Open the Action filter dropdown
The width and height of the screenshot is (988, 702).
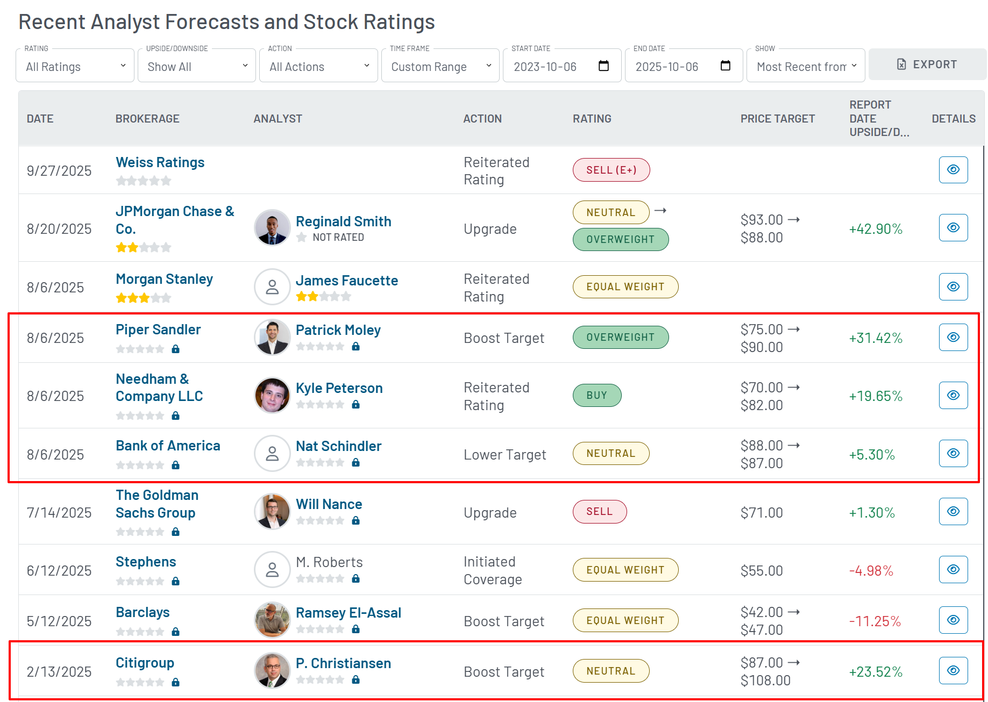(x=318, y=66)
